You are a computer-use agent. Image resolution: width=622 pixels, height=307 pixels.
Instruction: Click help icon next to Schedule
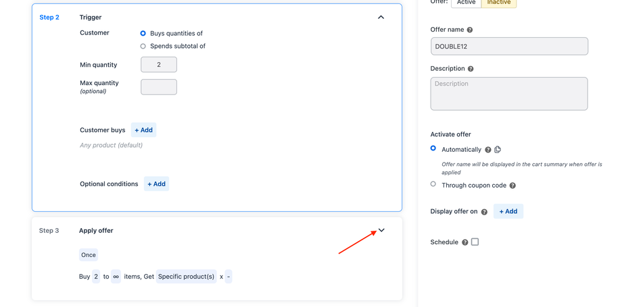(465, 242)
